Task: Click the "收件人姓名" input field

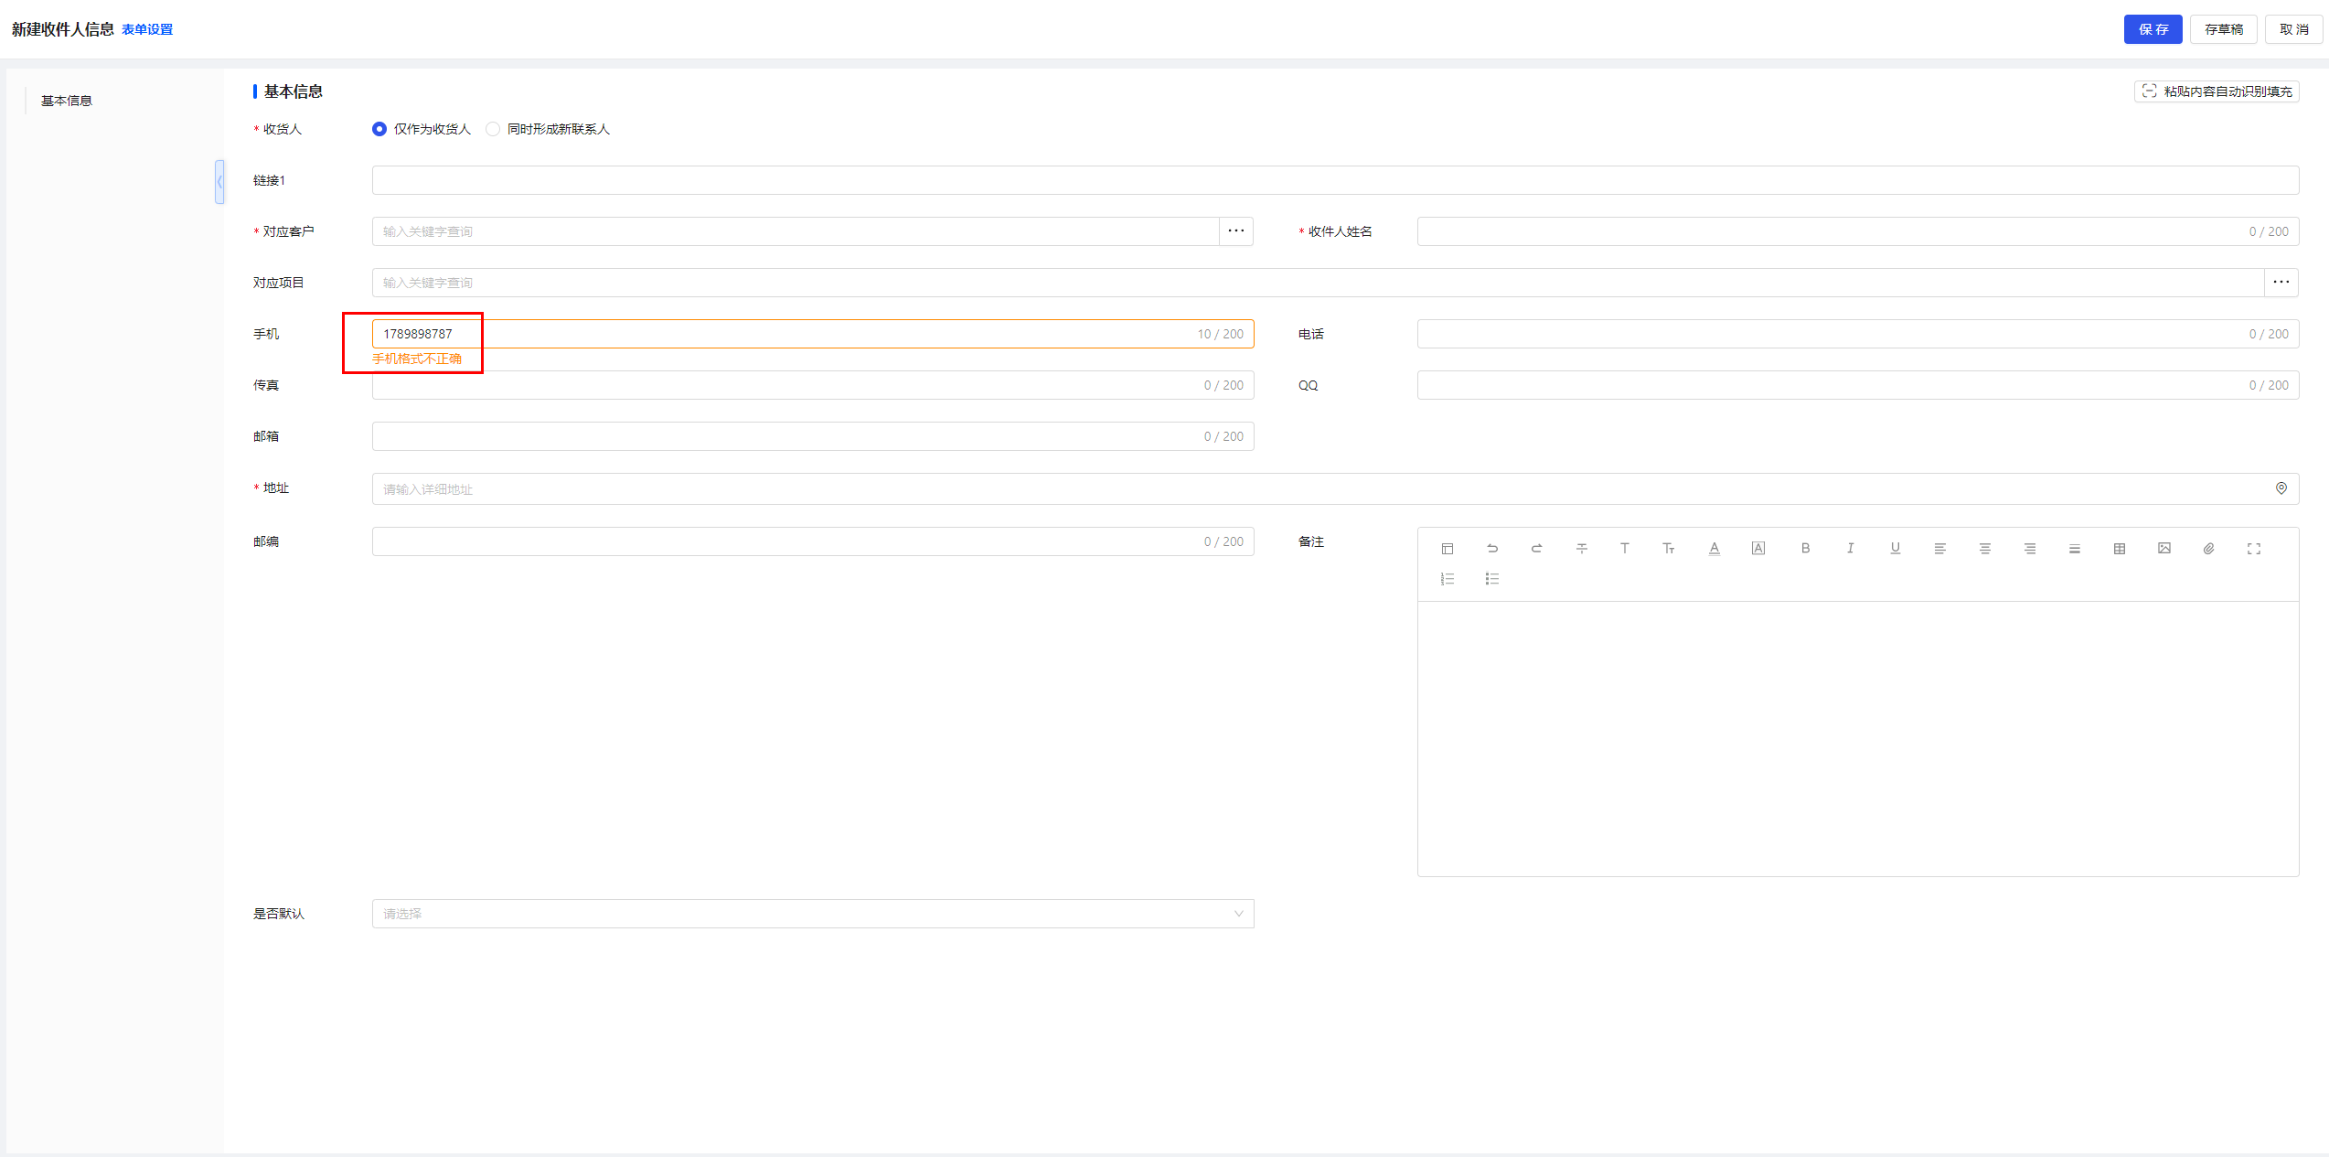Action: pyautogui.click(x=1829, y=231)
